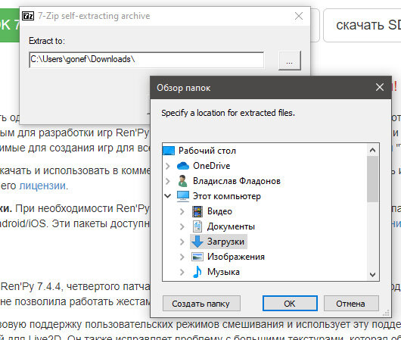This screenshot has width=401, height=340.
Task: Open folder browser via the ... button
Action: [x=290, y=61]
